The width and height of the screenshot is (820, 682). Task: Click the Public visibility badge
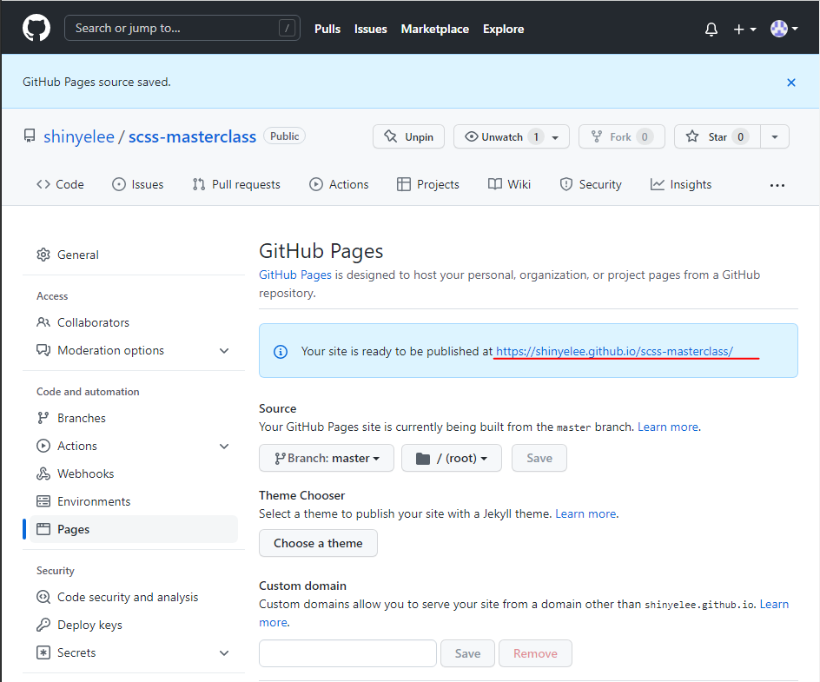(285, 136)
